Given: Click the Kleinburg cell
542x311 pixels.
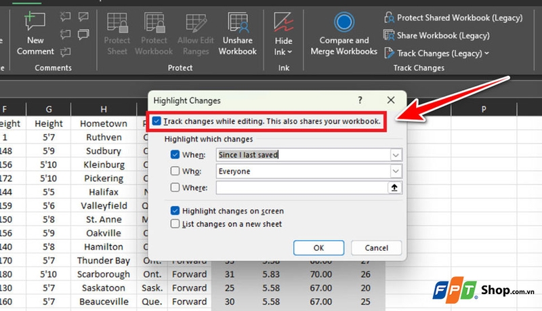Looking at the screenshot, I should click(104, 165).
